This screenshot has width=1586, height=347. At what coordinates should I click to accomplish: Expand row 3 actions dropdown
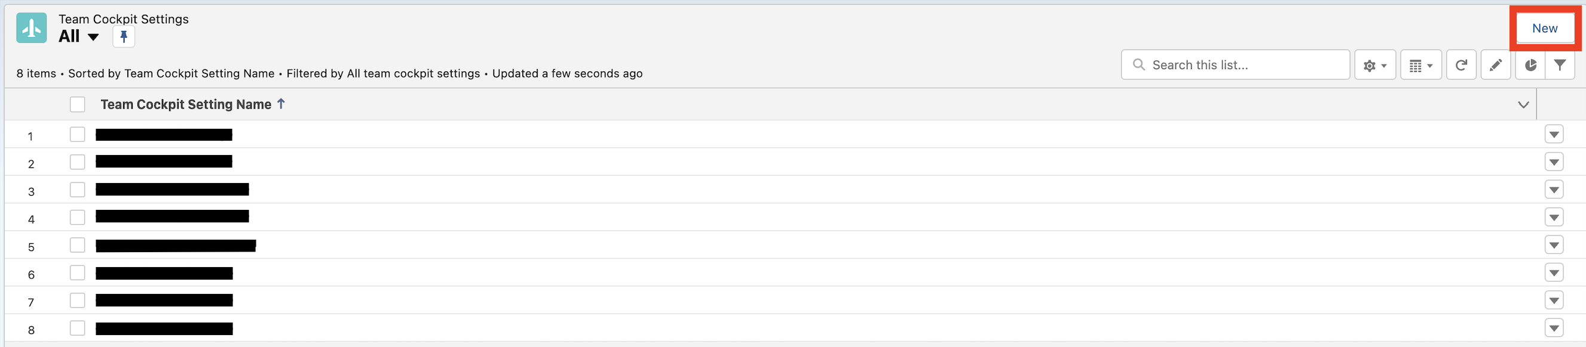1554,190
